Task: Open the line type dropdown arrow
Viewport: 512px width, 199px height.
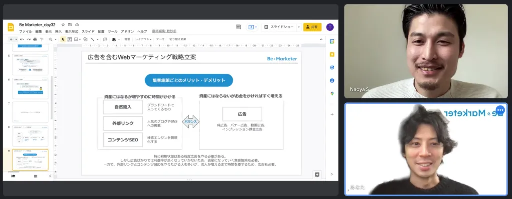Action: pos(98,39)
